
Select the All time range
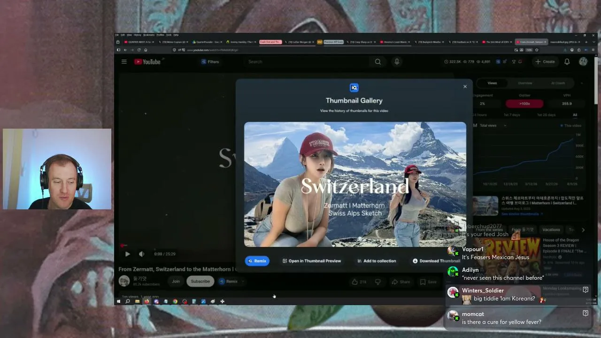point(575,115)
